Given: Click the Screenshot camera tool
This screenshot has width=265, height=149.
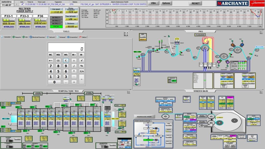Looking at the screenshot, I should point(72,37).
